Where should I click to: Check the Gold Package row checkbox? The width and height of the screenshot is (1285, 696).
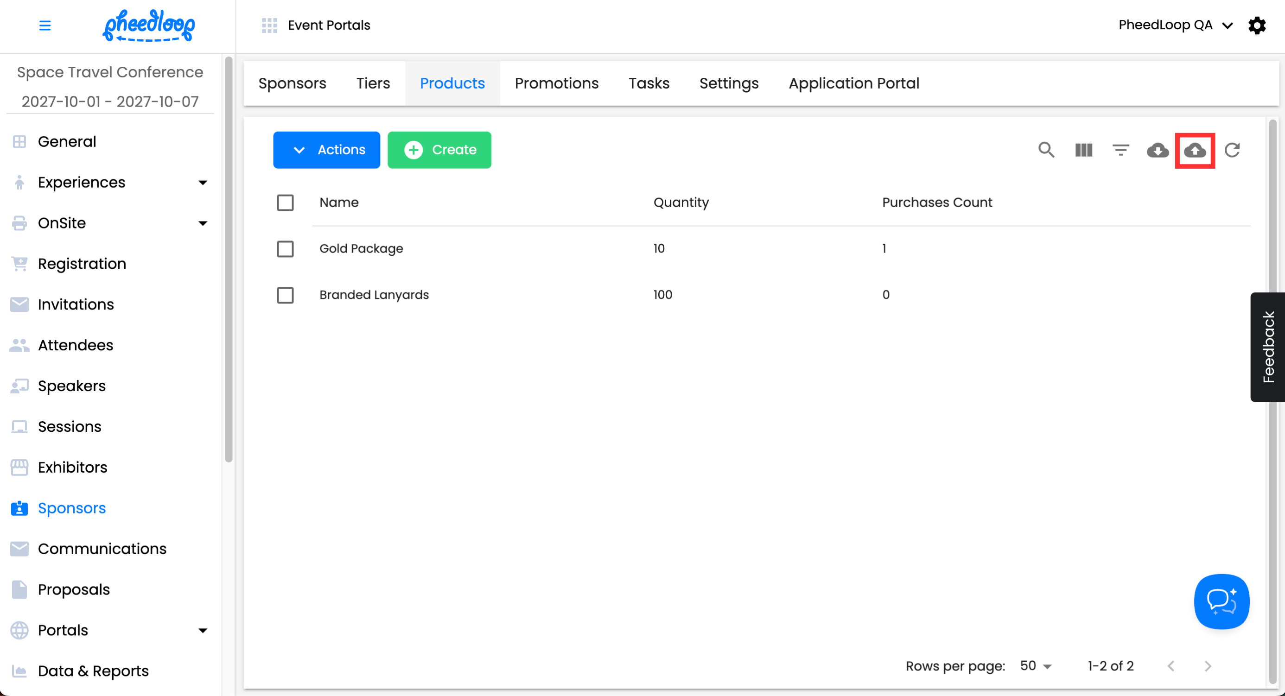point(286,249)
